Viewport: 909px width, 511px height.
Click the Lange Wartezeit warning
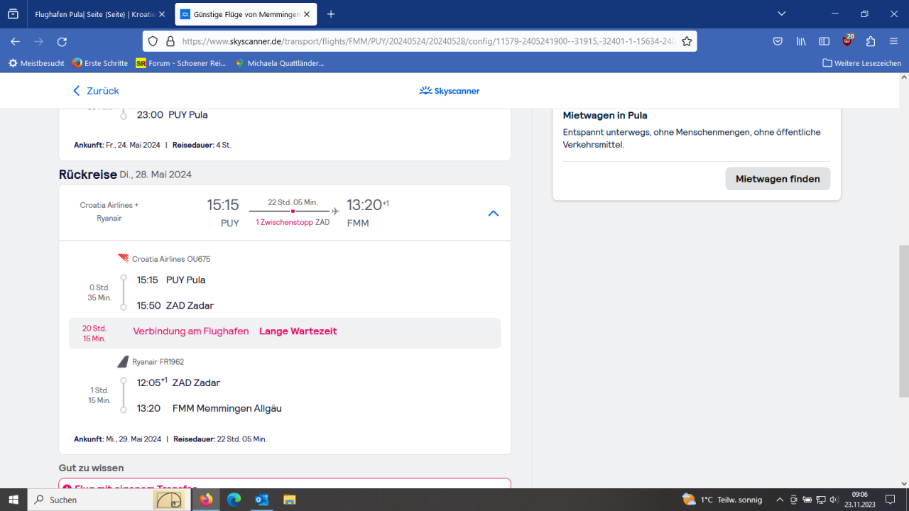[x=298, y=331]
